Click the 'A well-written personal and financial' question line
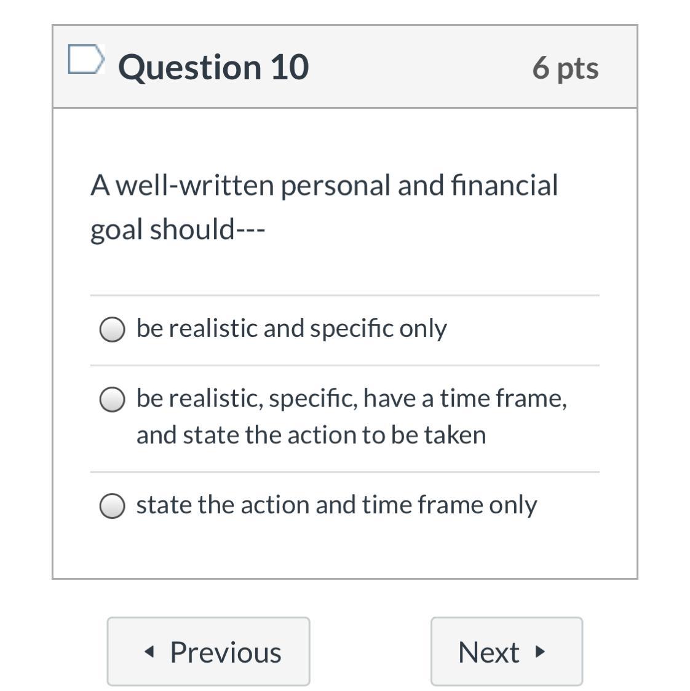Screen dimensions: 690x691 pos(324,186)
